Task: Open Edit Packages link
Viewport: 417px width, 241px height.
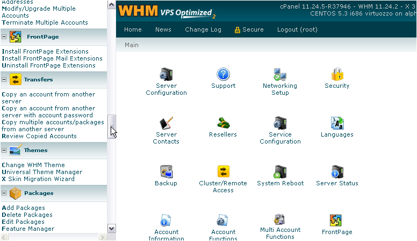Action: tap(23, 222)
